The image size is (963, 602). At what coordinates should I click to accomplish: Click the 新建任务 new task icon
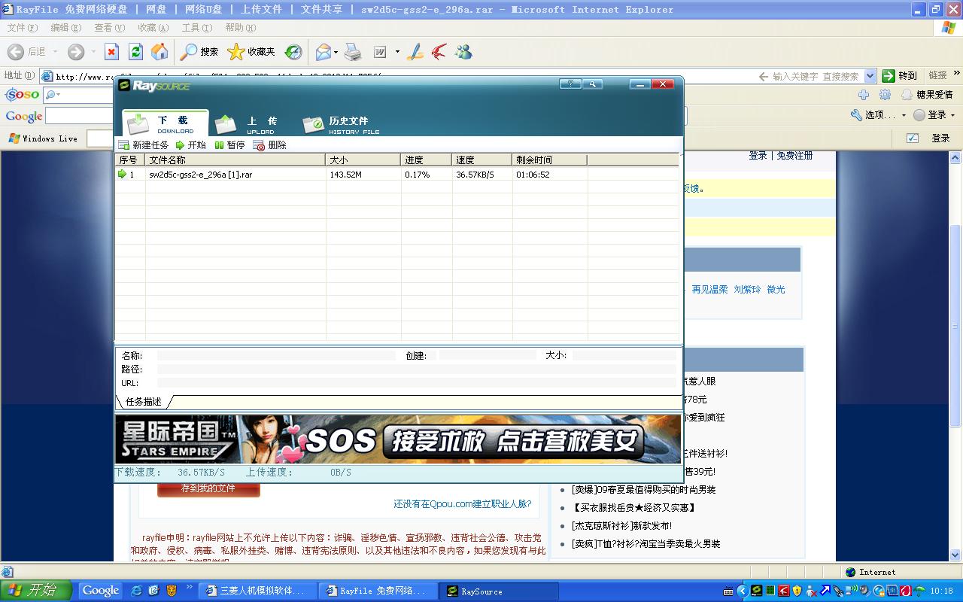125,145
